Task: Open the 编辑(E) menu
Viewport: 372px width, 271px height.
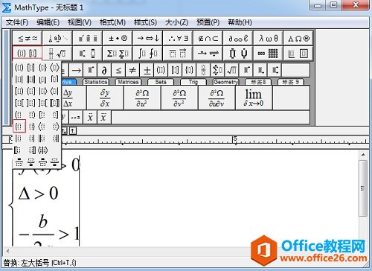Action: coord(48,22)
